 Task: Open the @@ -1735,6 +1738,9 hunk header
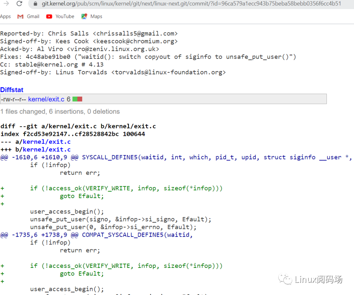96,235
